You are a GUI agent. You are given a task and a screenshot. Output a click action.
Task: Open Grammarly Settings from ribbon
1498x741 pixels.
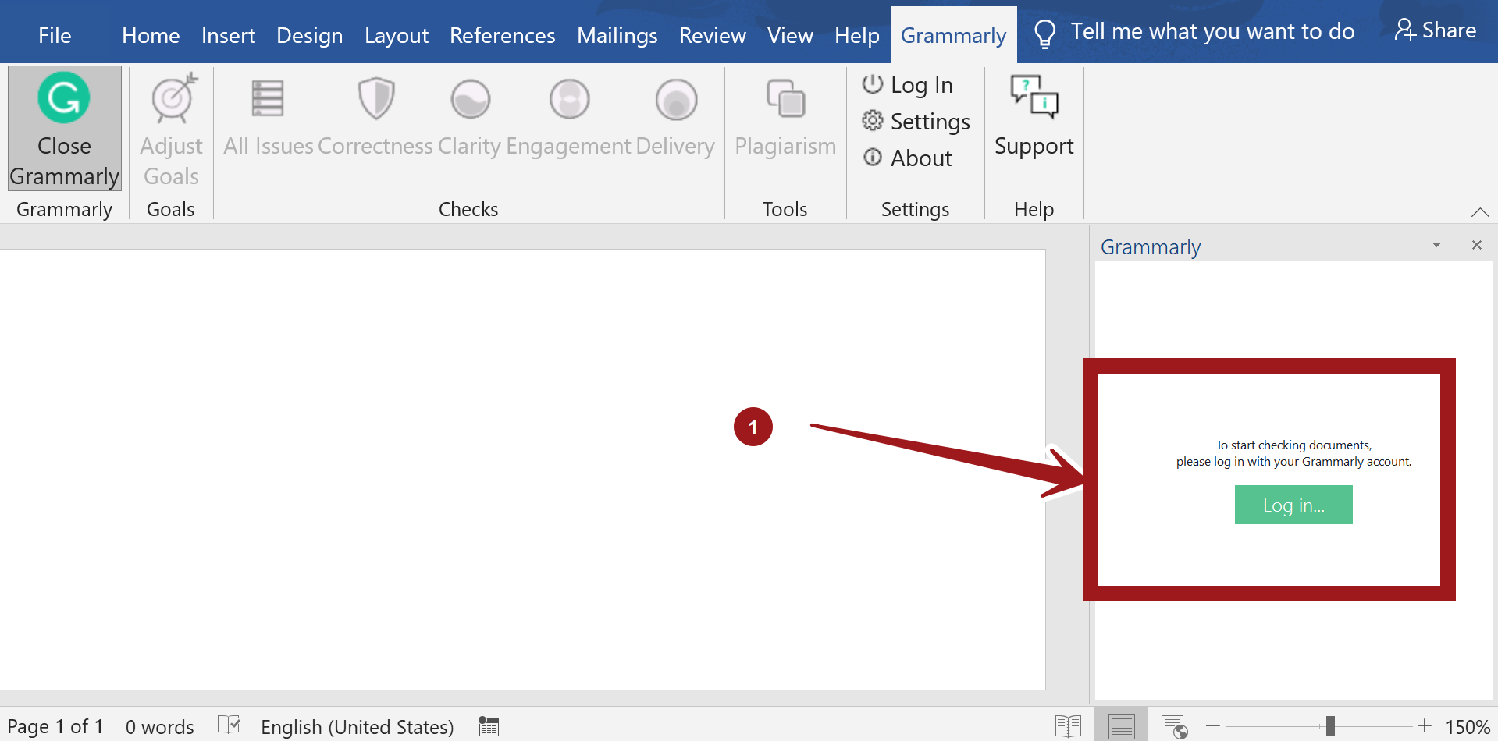click(916, 122)
